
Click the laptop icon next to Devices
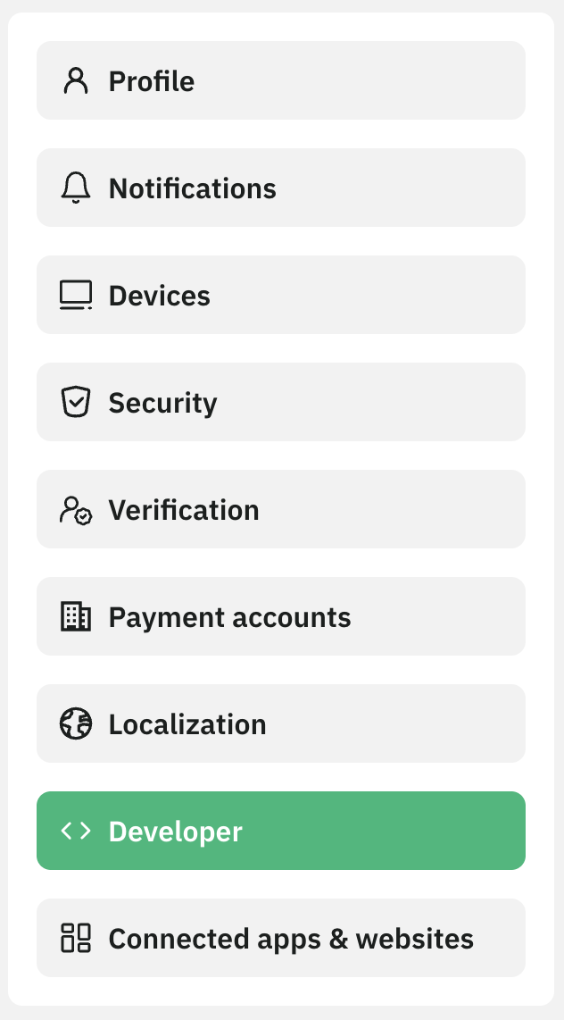click(x=76, y=296)
